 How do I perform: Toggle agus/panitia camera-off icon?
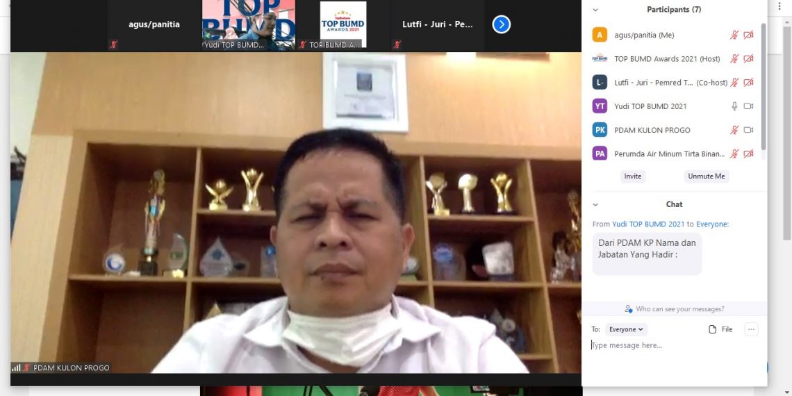(x=748, y=35)
